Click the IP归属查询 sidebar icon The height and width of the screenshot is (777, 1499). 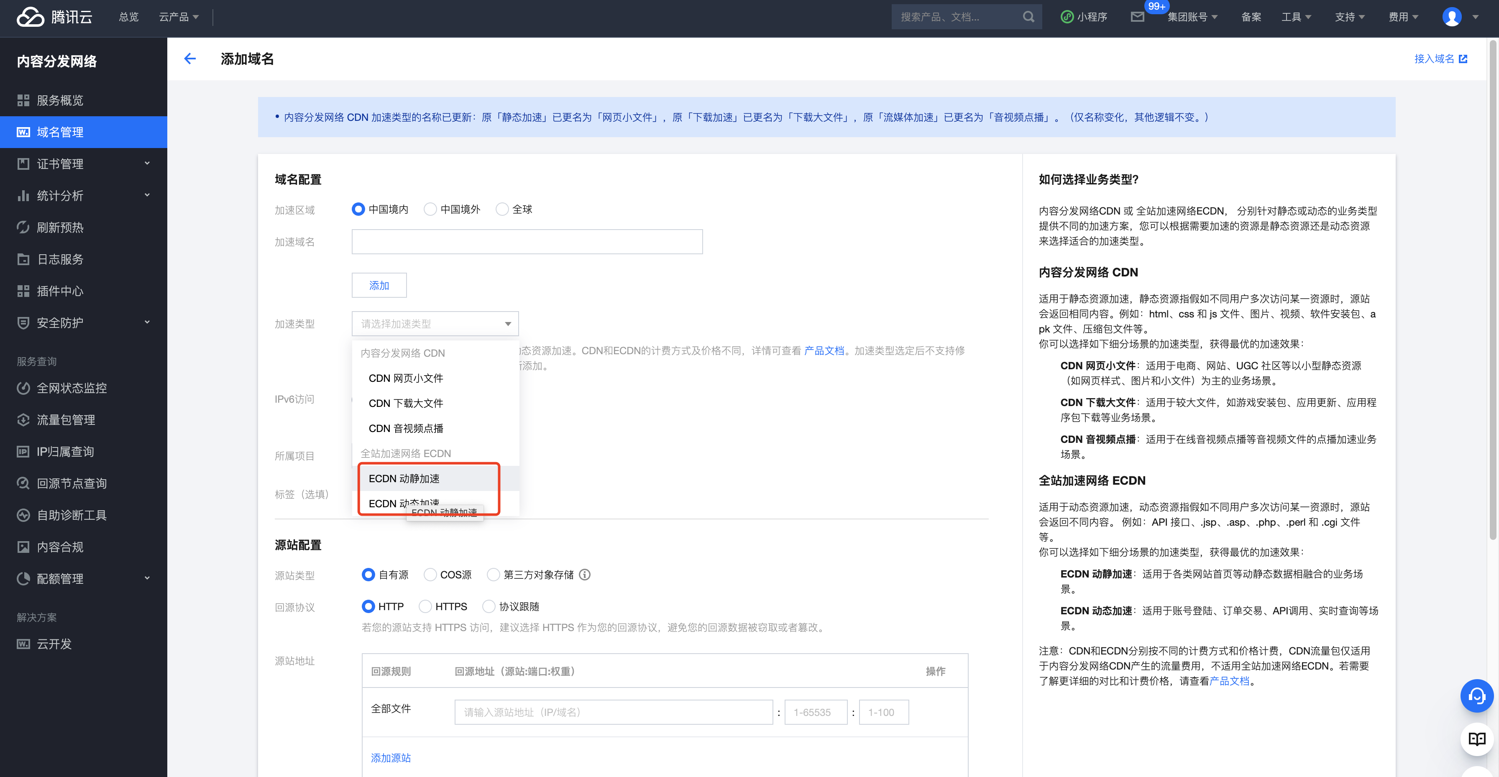tap(23, 451)
